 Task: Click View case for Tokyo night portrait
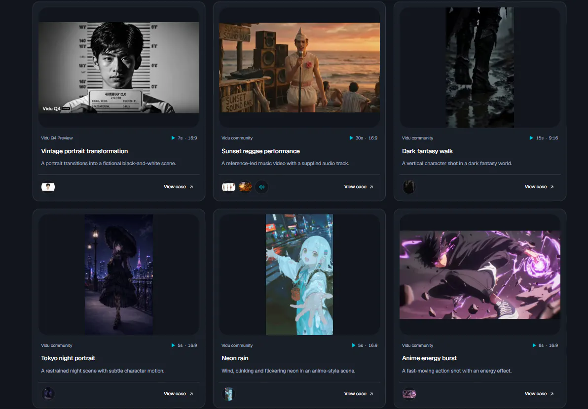click(x=179, y=394)
